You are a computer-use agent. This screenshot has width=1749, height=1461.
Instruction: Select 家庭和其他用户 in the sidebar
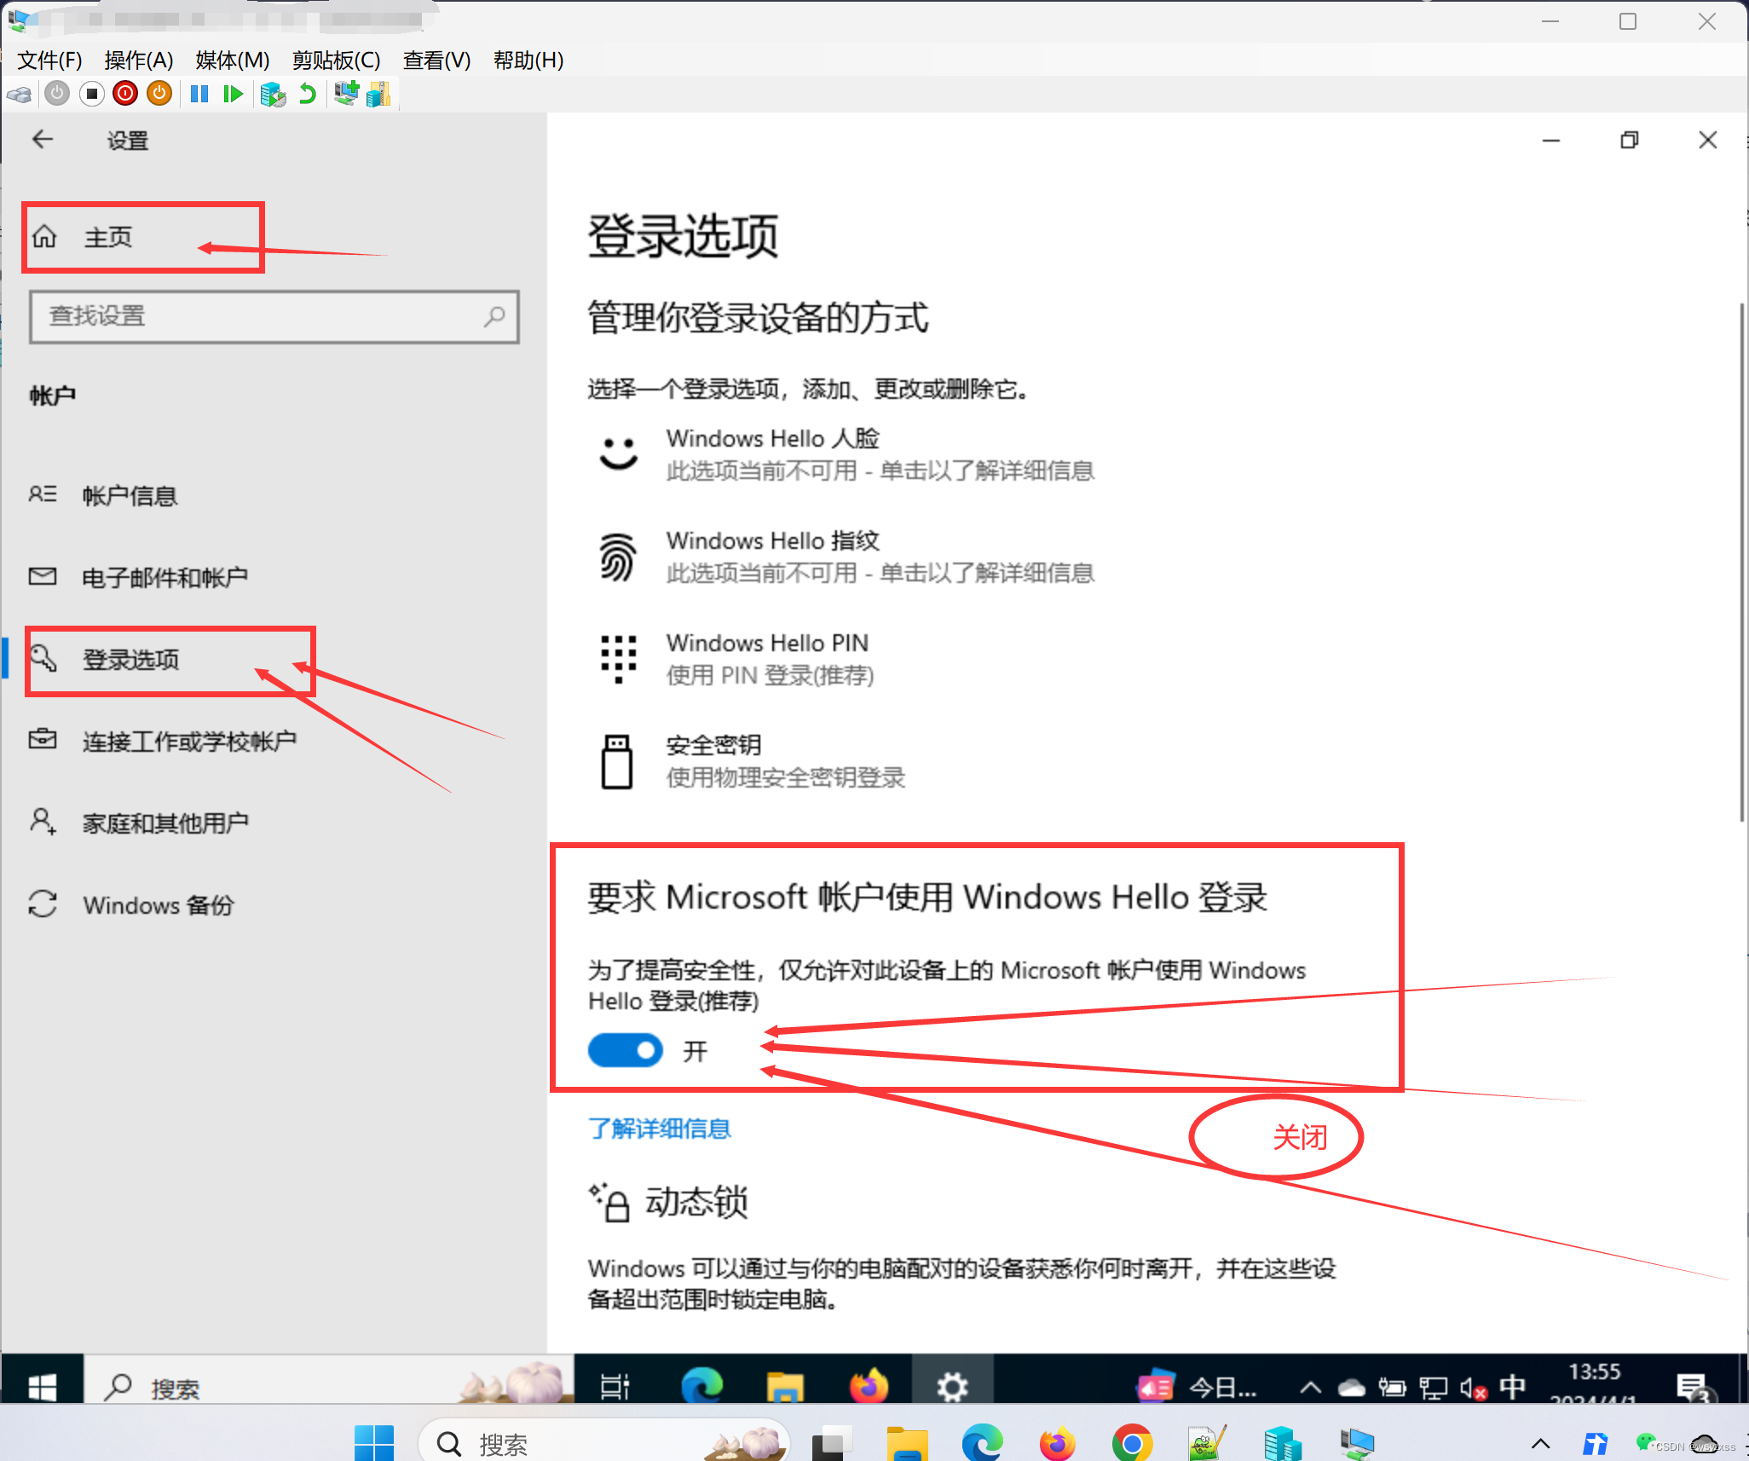click(x=165, y=823)
